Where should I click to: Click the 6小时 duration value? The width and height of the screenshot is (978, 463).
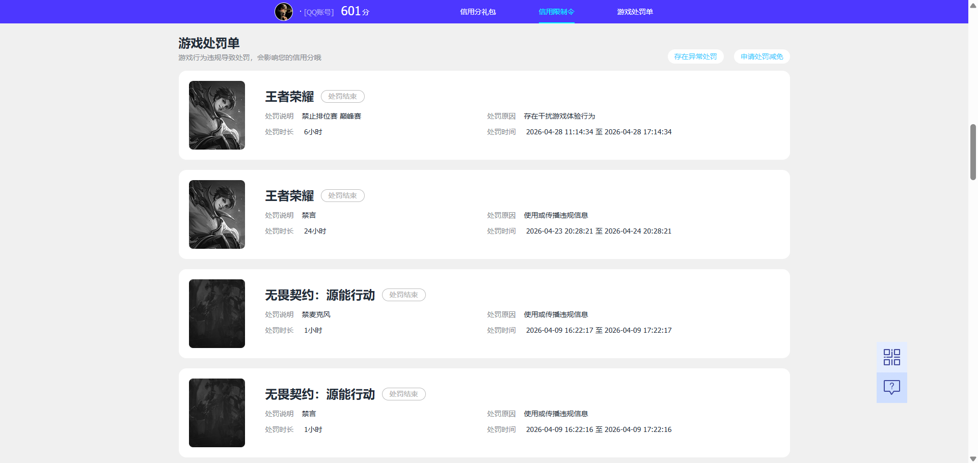[313, 132]
